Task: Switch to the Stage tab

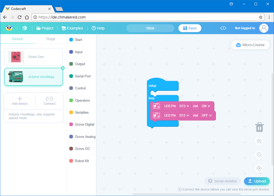Action: click(x=51, y=39)
